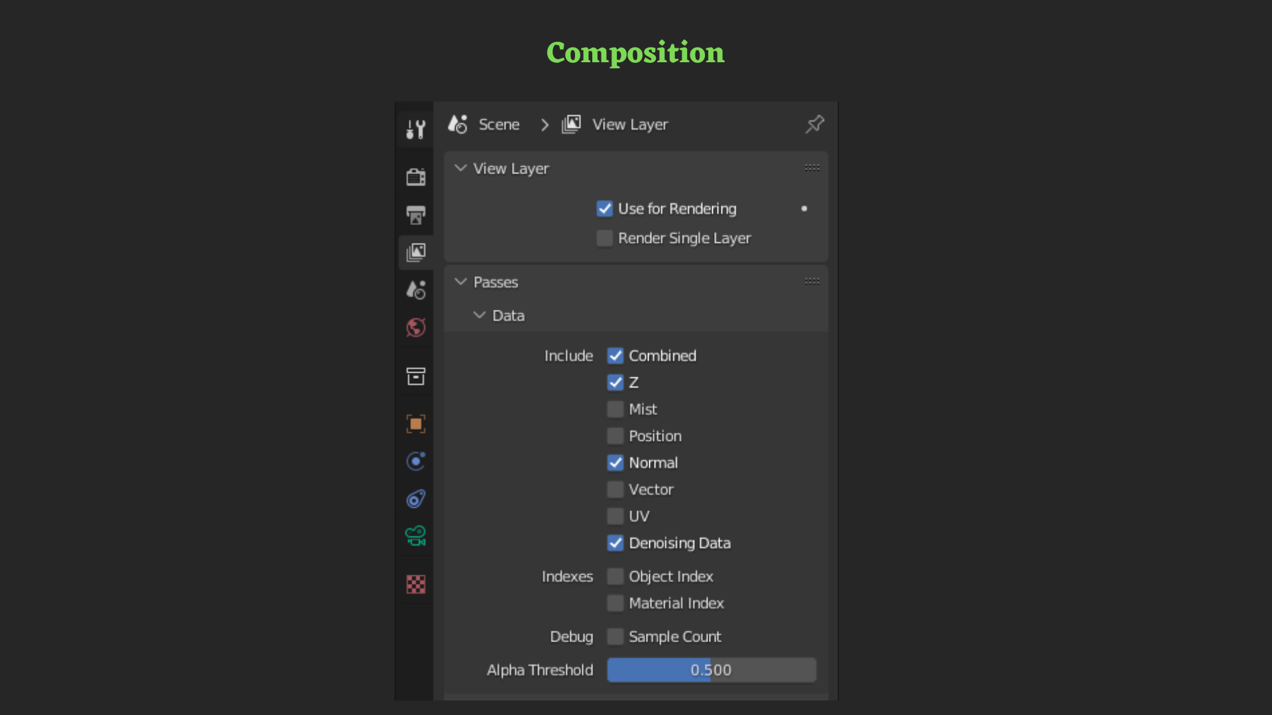Click animate dot beside Use for Rendering
The height and width of the screenshot is (715, 1272).
[x=804, y=209]
